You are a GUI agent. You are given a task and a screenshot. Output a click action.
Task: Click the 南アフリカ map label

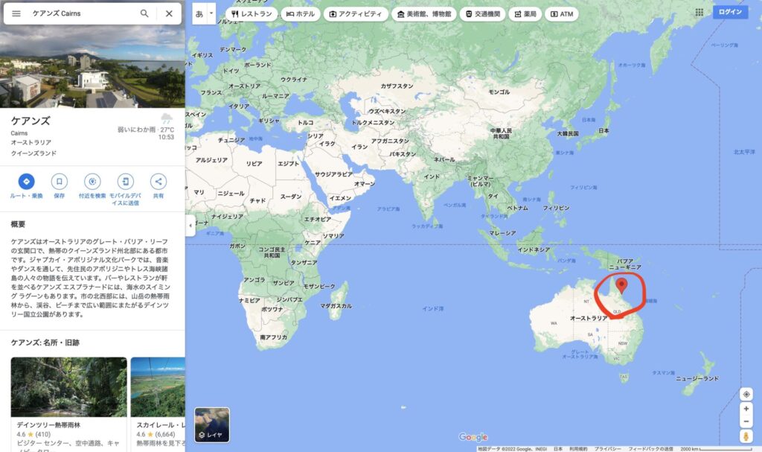[x=273, y=337]
